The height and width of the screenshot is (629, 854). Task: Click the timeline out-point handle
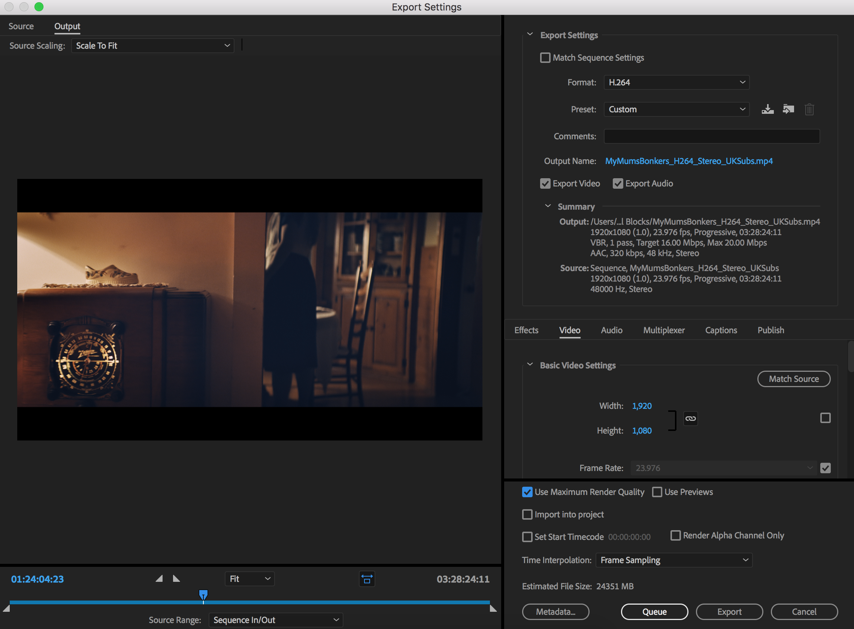pyautogui.click(x=493, y=608)
